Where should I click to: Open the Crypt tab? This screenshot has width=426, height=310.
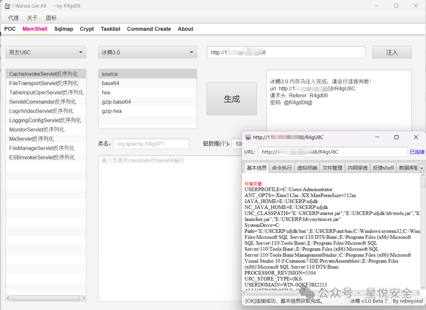pyautogui.click(x=87, y=29)
